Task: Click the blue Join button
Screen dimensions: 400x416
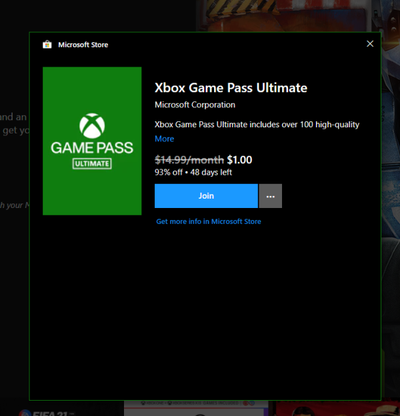Action: coord(206,196)
